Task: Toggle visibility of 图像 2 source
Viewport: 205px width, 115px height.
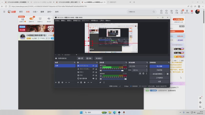Action: [93, 72]
